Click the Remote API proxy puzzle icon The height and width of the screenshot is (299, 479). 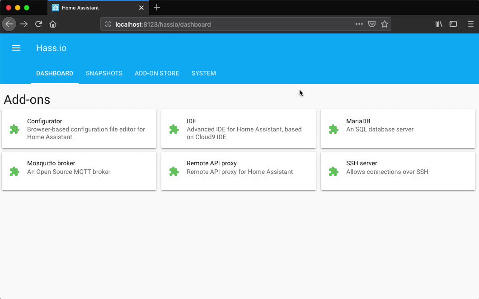click(174, 171)
